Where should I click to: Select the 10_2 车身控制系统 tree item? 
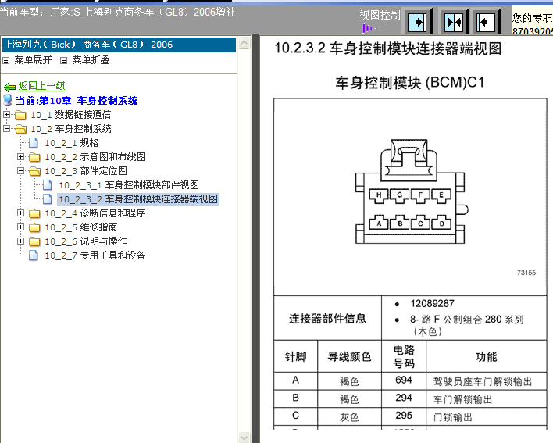pos(70,129)
